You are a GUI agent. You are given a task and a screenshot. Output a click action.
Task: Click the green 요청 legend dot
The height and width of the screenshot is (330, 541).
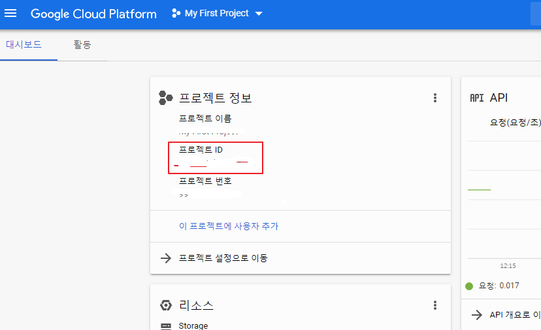[469, 286]
